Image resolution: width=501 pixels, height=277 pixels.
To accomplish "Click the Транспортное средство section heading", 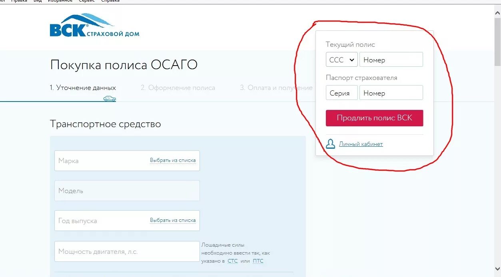I will (106, 124).
